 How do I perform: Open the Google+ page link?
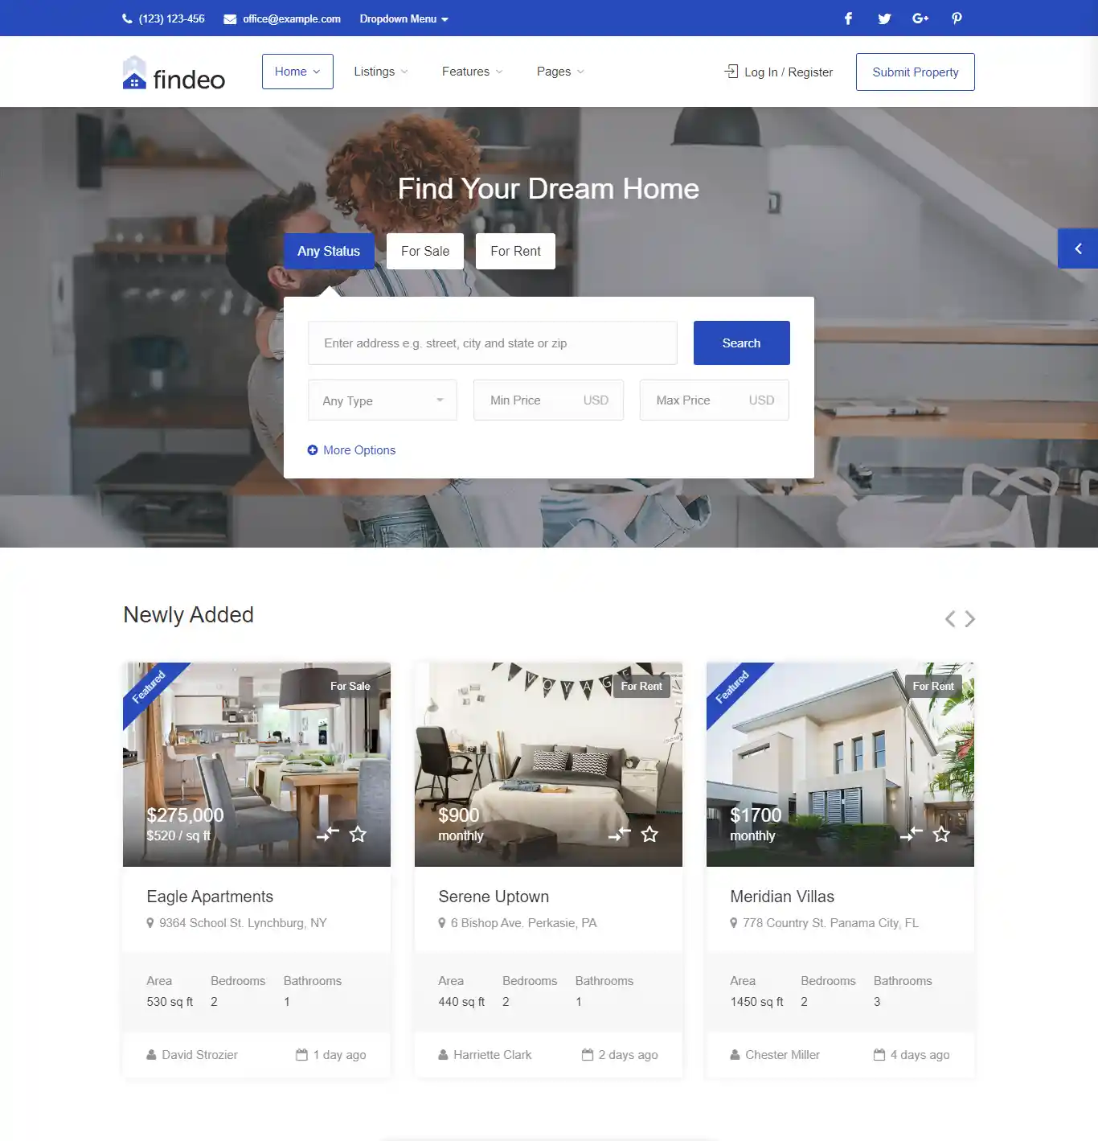click(x=920, y=18)
